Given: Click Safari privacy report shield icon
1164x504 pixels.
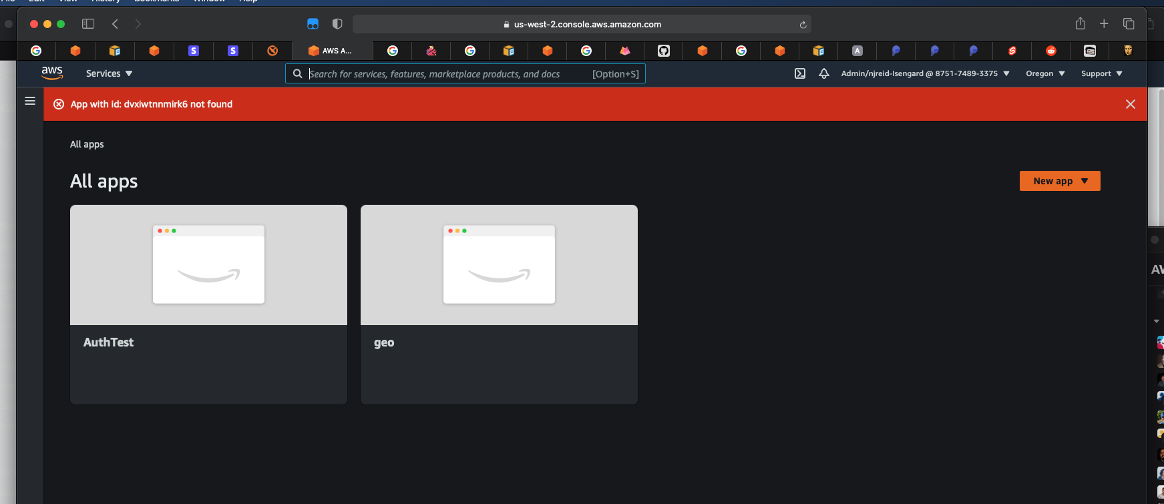Looking at the screenshot, I should click(x=337, y=24).
